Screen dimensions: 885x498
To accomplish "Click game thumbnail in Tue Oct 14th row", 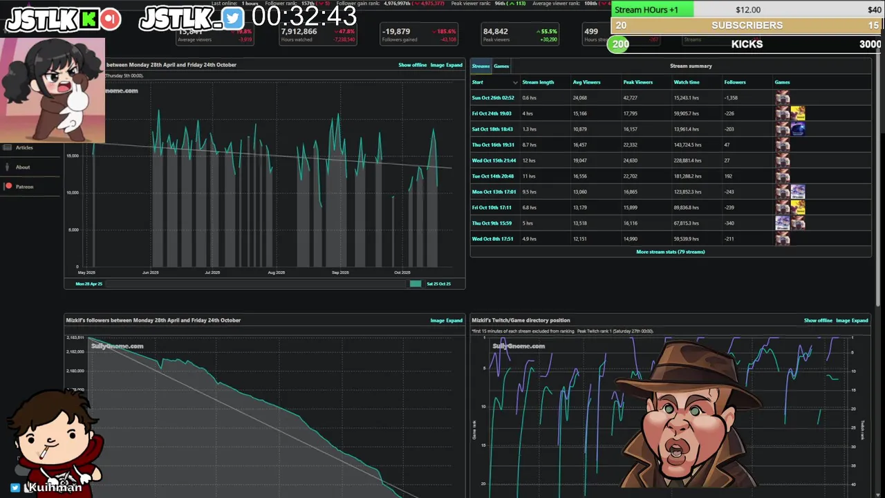I will pos(783,176).
